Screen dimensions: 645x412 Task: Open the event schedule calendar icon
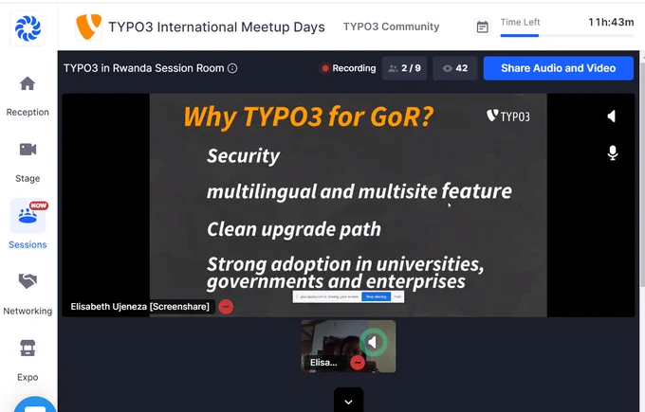pyautogui.click(x=482, y=27)
